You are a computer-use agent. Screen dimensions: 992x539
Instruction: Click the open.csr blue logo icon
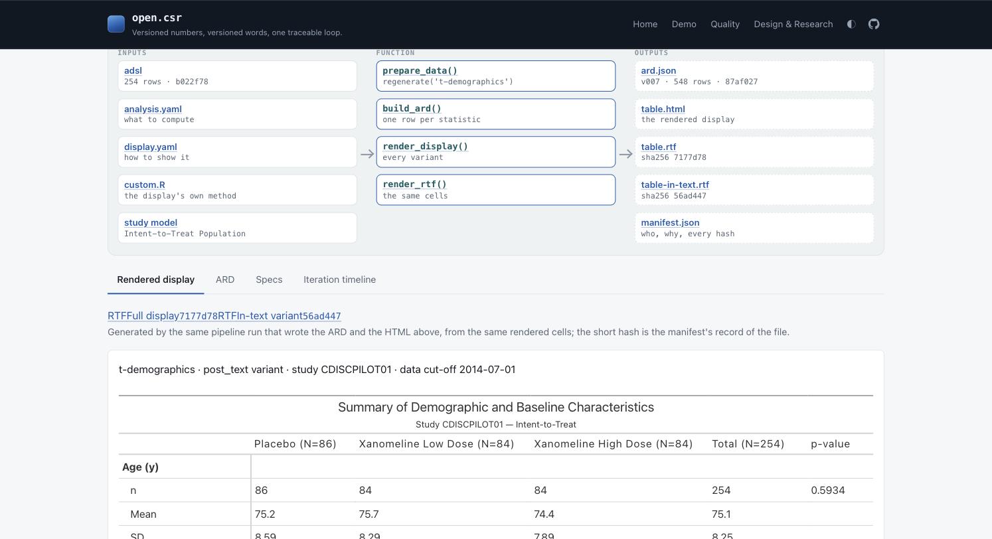tap(116, 24)
